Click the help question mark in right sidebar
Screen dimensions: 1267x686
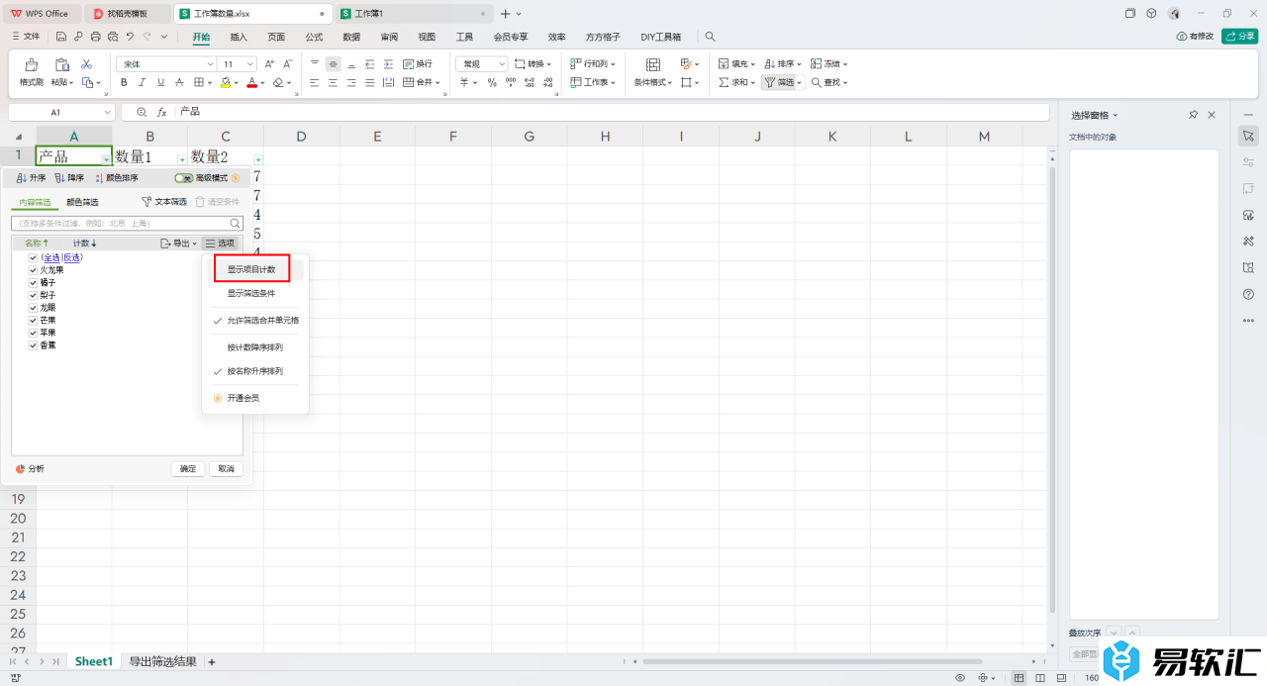click(x=1248, y=294)
